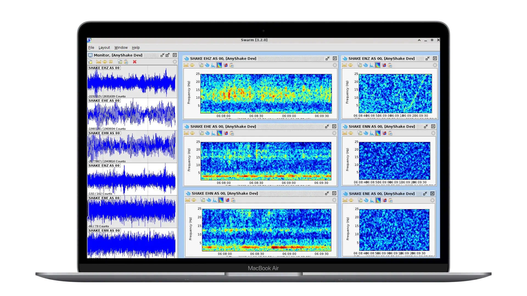Open wave settings in SHAKE ENZ panel
The height and width of the screenshot is (296, 527).
pyautogui.click(x=360, y=65)
